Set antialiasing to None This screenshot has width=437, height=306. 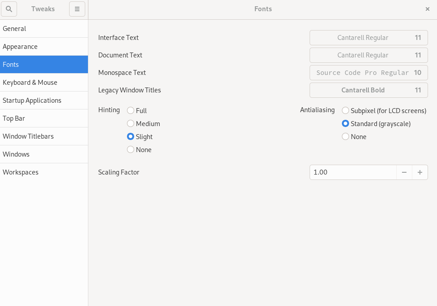345,136
